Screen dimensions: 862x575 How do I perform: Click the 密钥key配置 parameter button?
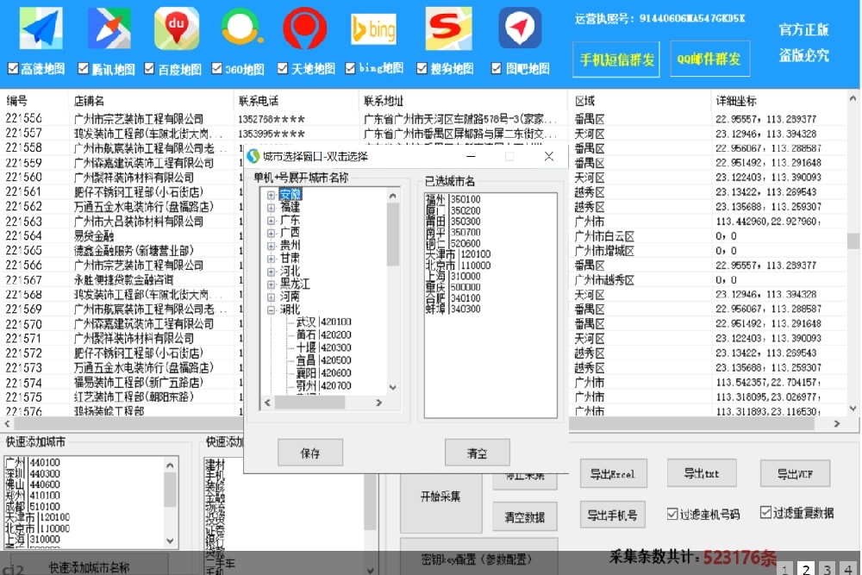pyautogui.click(x=478, y=559)
